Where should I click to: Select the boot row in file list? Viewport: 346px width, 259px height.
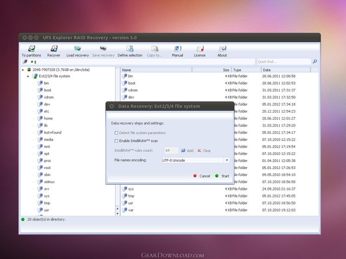click(220, 83)
